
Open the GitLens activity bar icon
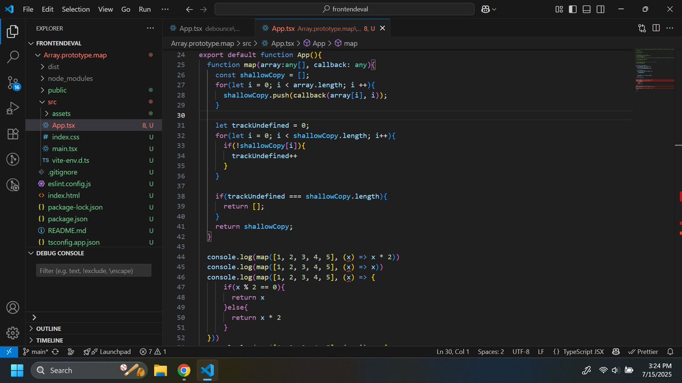coord(13,159)
